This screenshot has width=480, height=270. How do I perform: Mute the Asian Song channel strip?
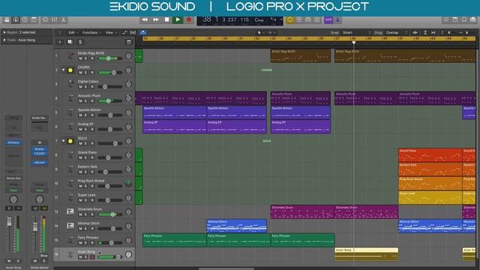click(9, 261)
